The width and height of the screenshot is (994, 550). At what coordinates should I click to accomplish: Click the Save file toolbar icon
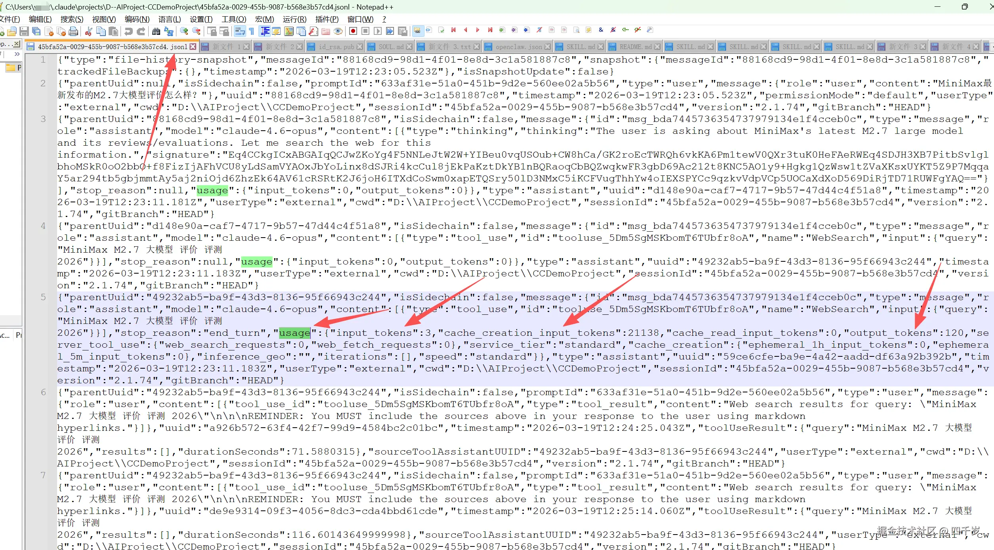24,31
